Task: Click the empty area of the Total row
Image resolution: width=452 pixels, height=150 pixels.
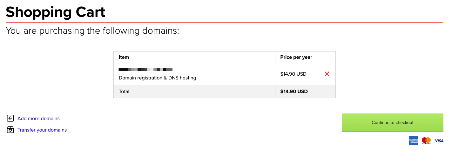Action: [x=203, y=92]
